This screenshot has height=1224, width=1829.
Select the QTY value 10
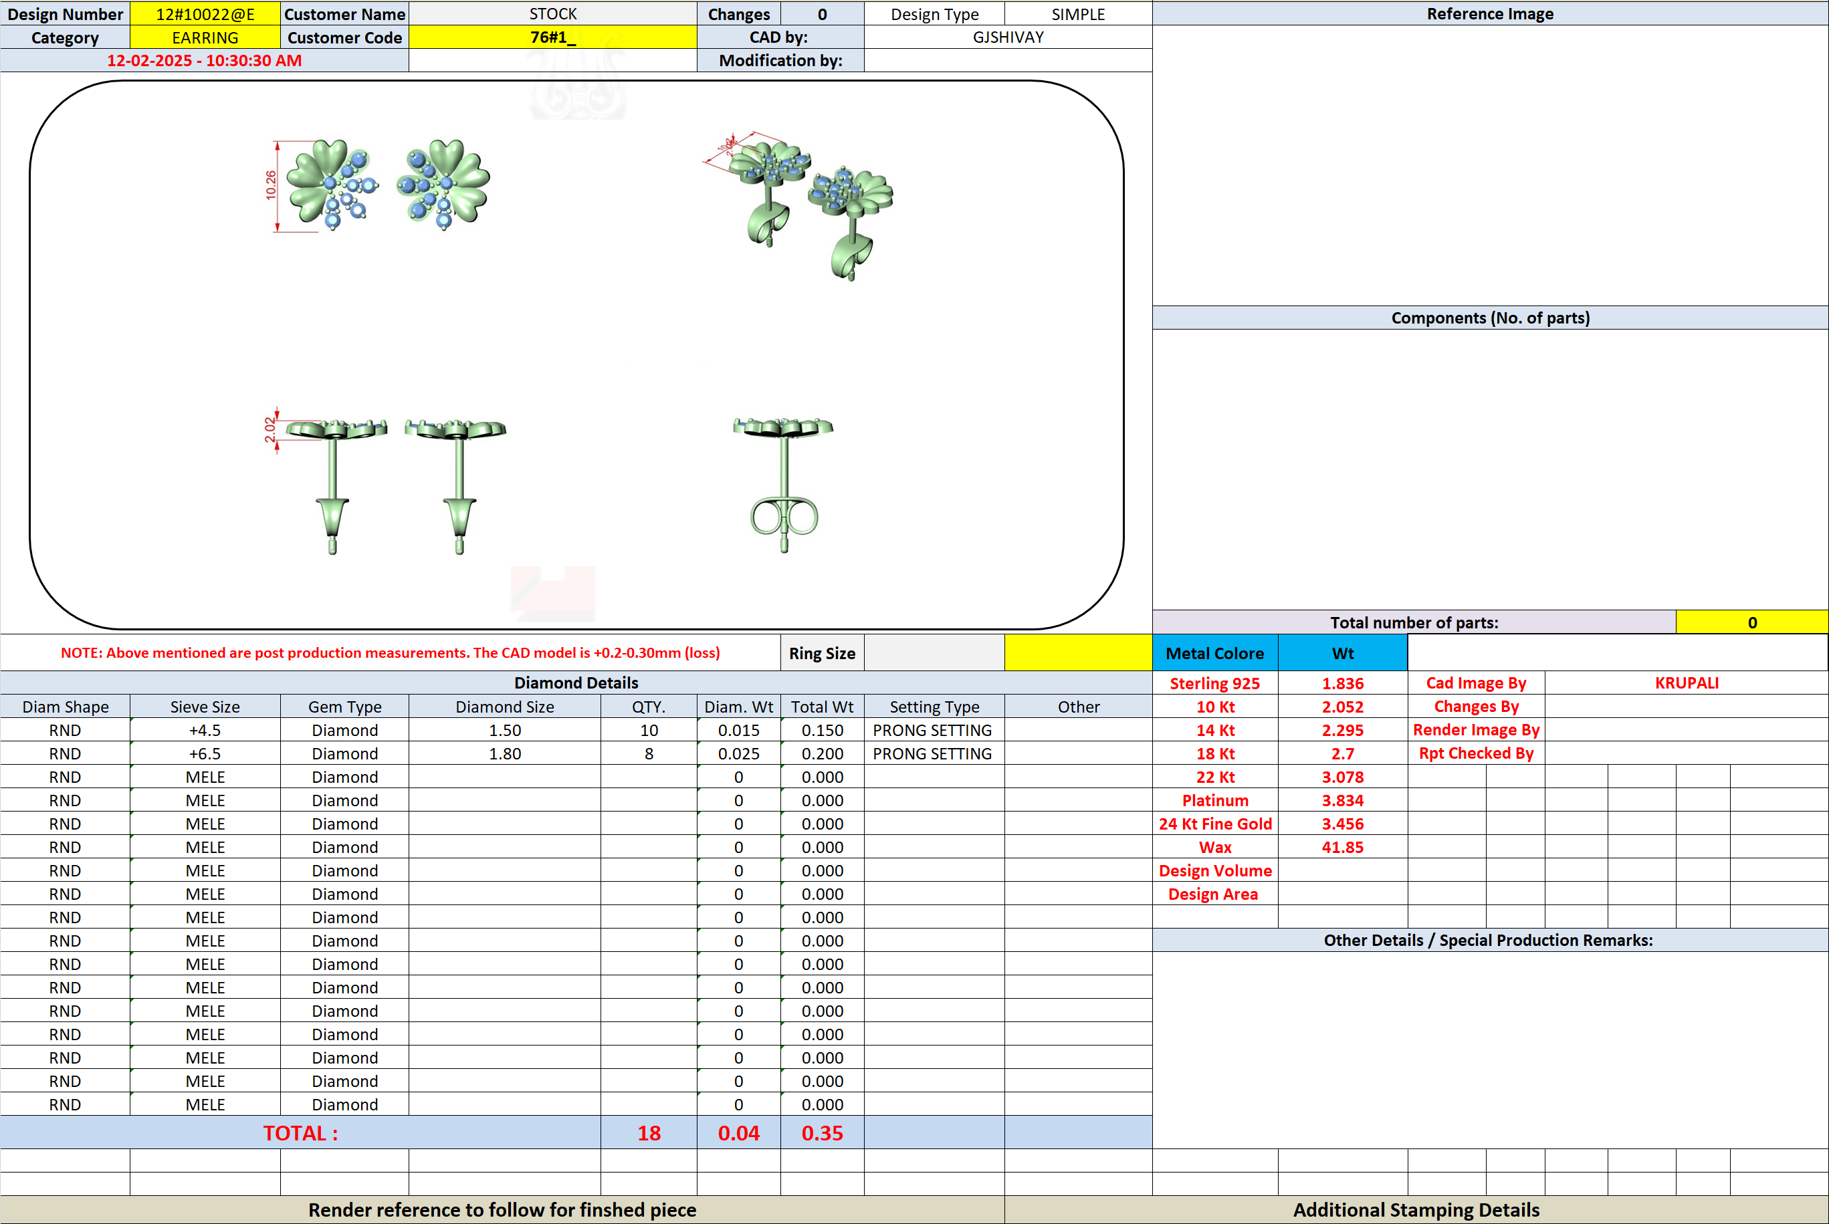tap(648, 730)
